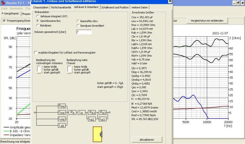Adjust the Bedämpfung nahe Chassis slider

70,69
